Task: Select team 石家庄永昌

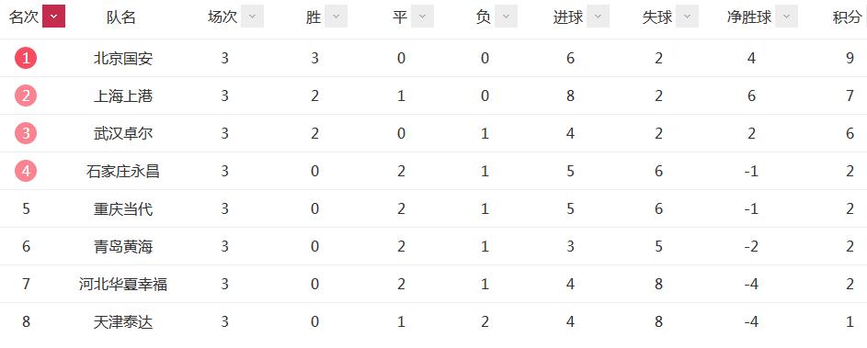Action: [x=123, y=171]
